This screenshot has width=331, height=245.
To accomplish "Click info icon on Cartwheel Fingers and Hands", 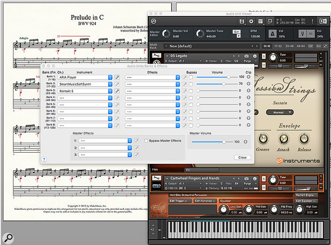I will (x=255, y=178).
